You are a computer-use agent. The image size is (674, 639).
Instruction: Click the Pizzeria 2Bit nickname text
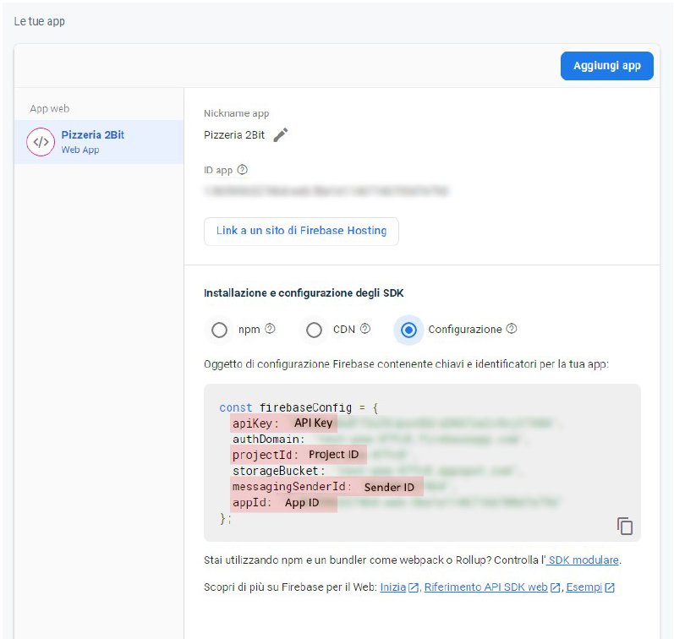tap(234, 135)
